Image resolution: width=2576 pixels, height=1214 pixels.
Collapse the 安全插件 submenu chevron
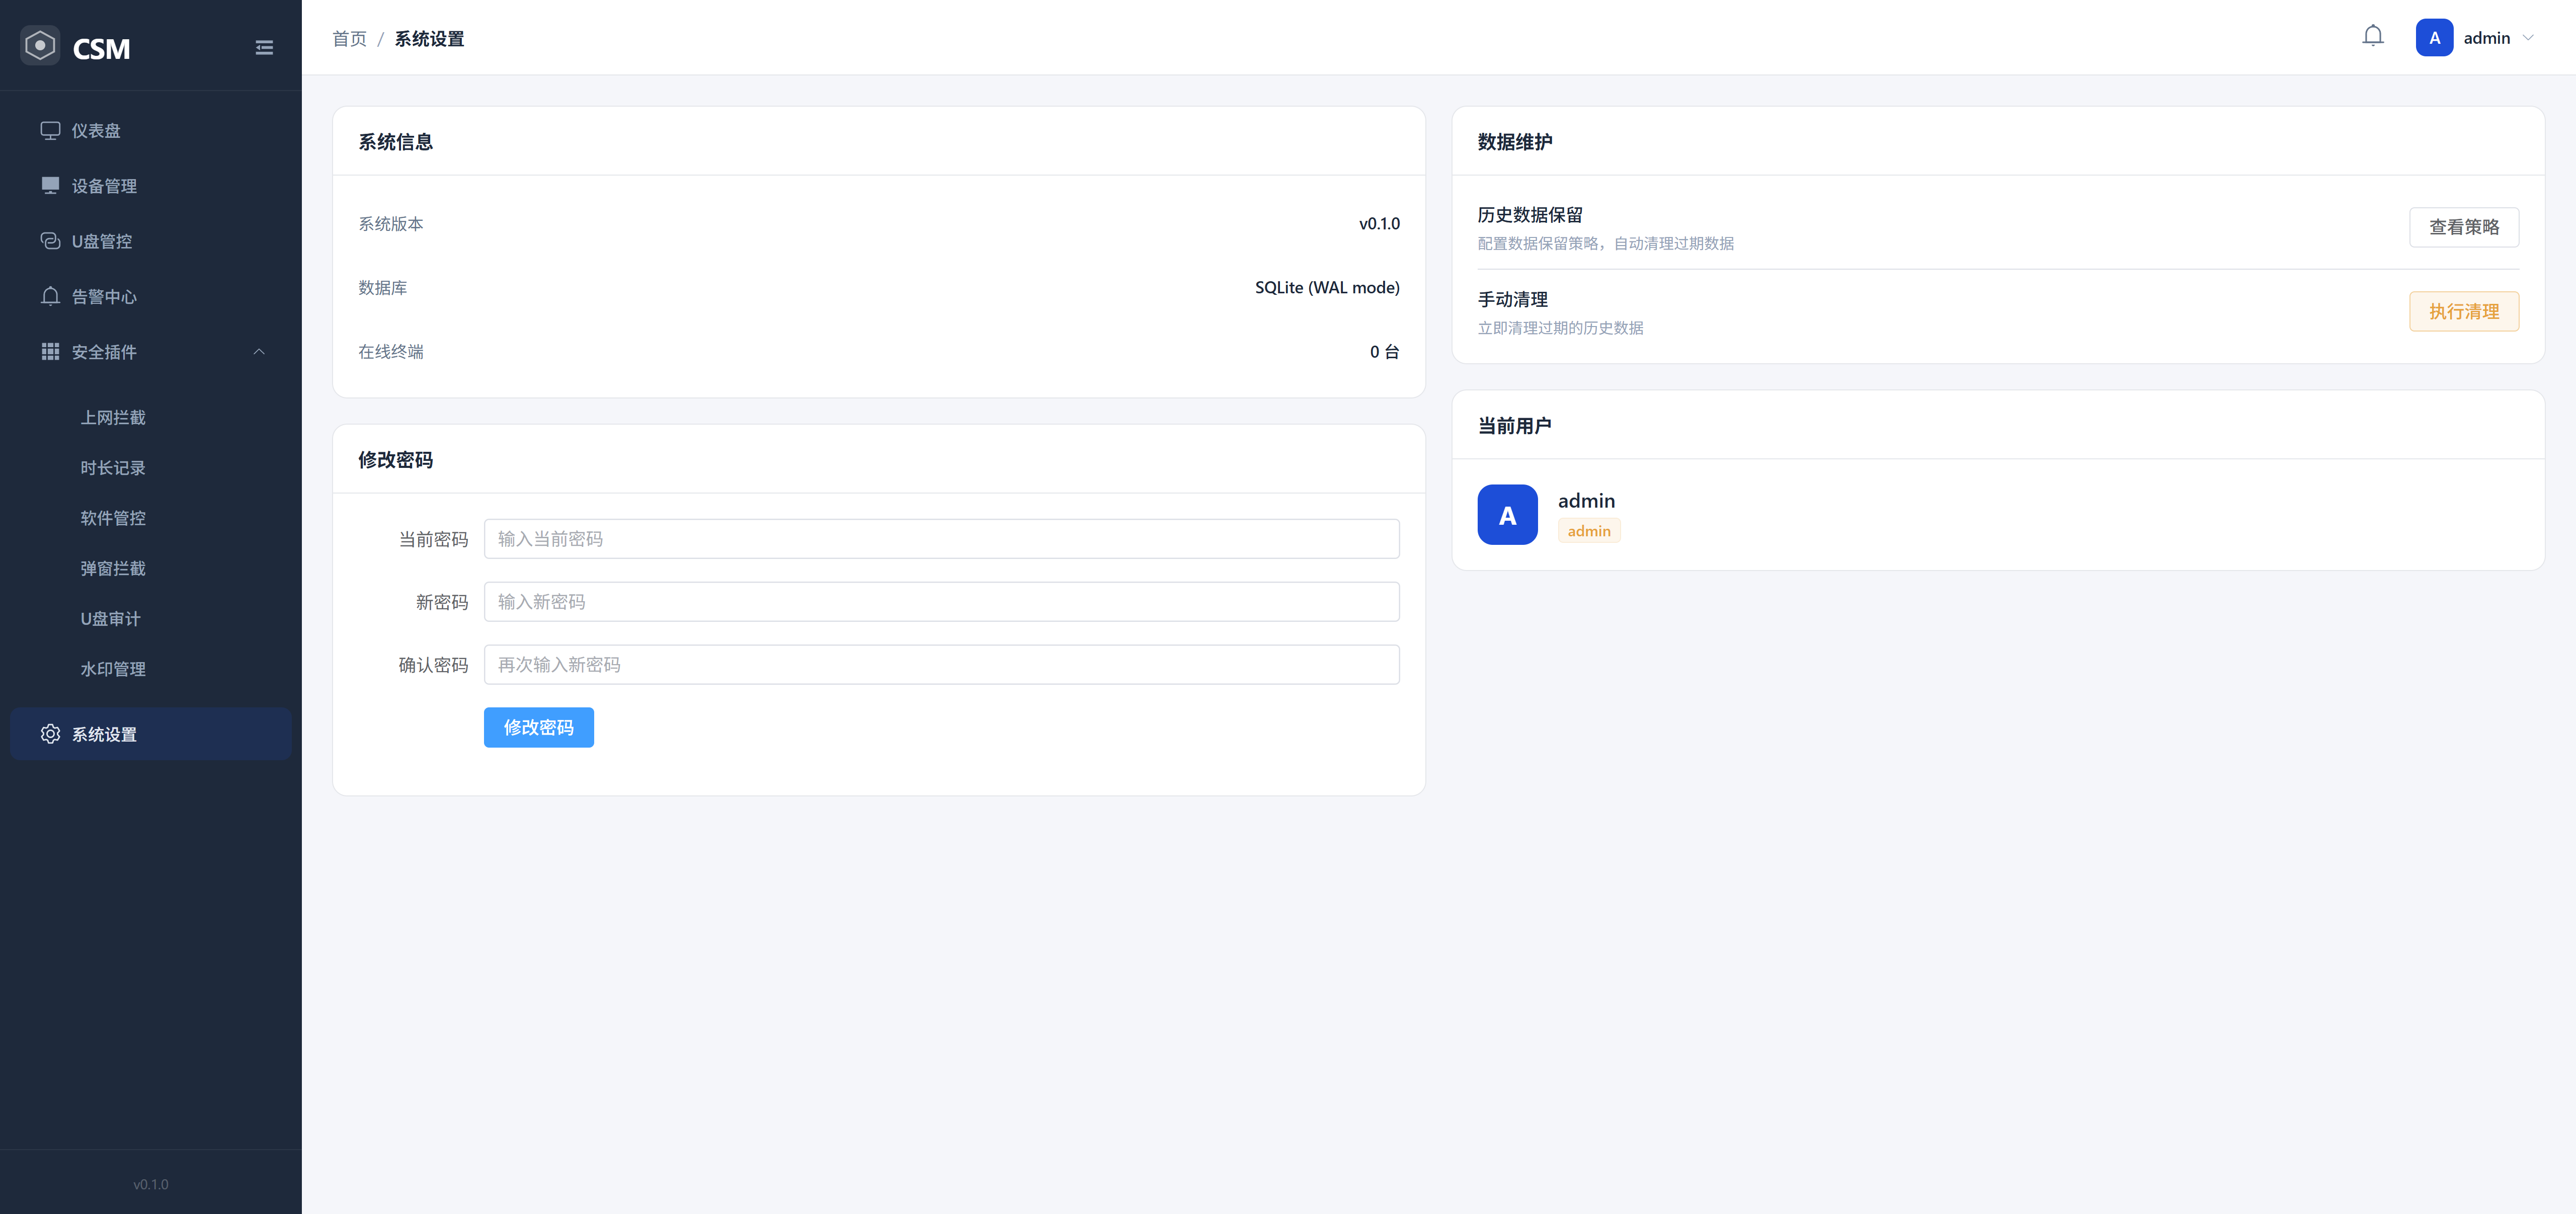tap(259, 352)
